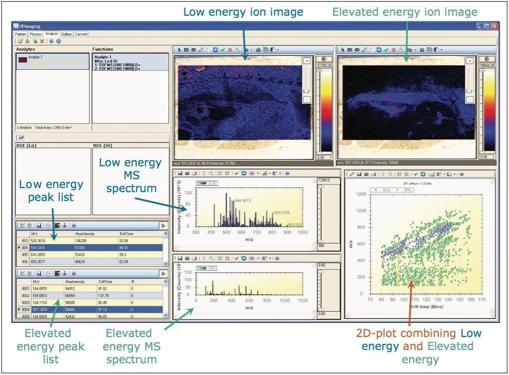Click the help question mark icon on the 2D-plot toolbar
The height and width of the screenshot is (375, 509).
(x=462, y=174)
